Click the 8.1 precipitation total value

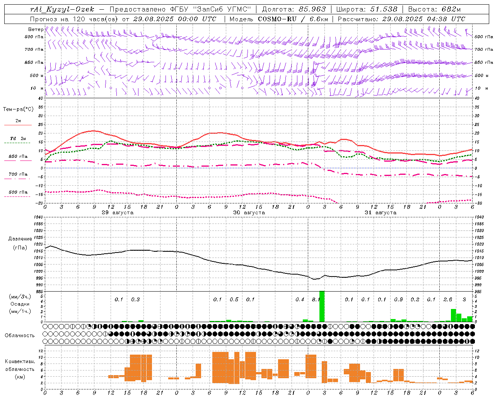(x=316, y=299)
